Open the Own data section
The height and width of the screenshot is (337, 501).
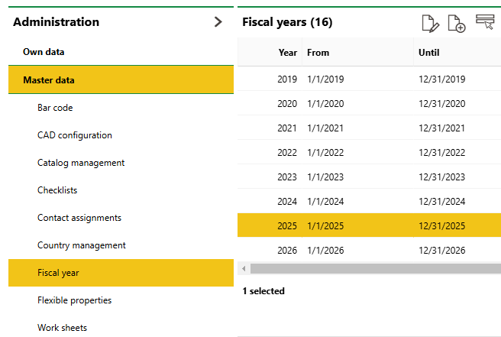click(x=121, y=52)
